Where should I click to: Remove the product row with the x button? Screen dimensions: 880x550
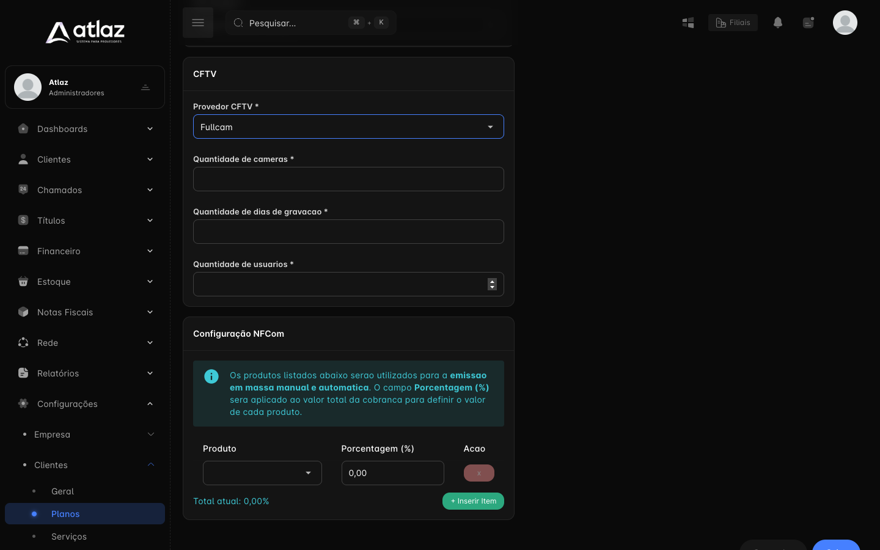(479, 473)
